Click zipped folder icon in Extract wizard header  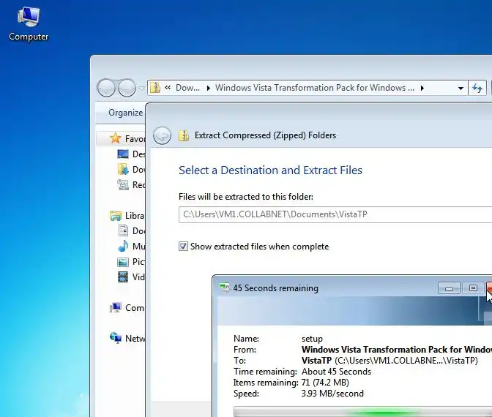pyautogui.click(x=184, y=135)
